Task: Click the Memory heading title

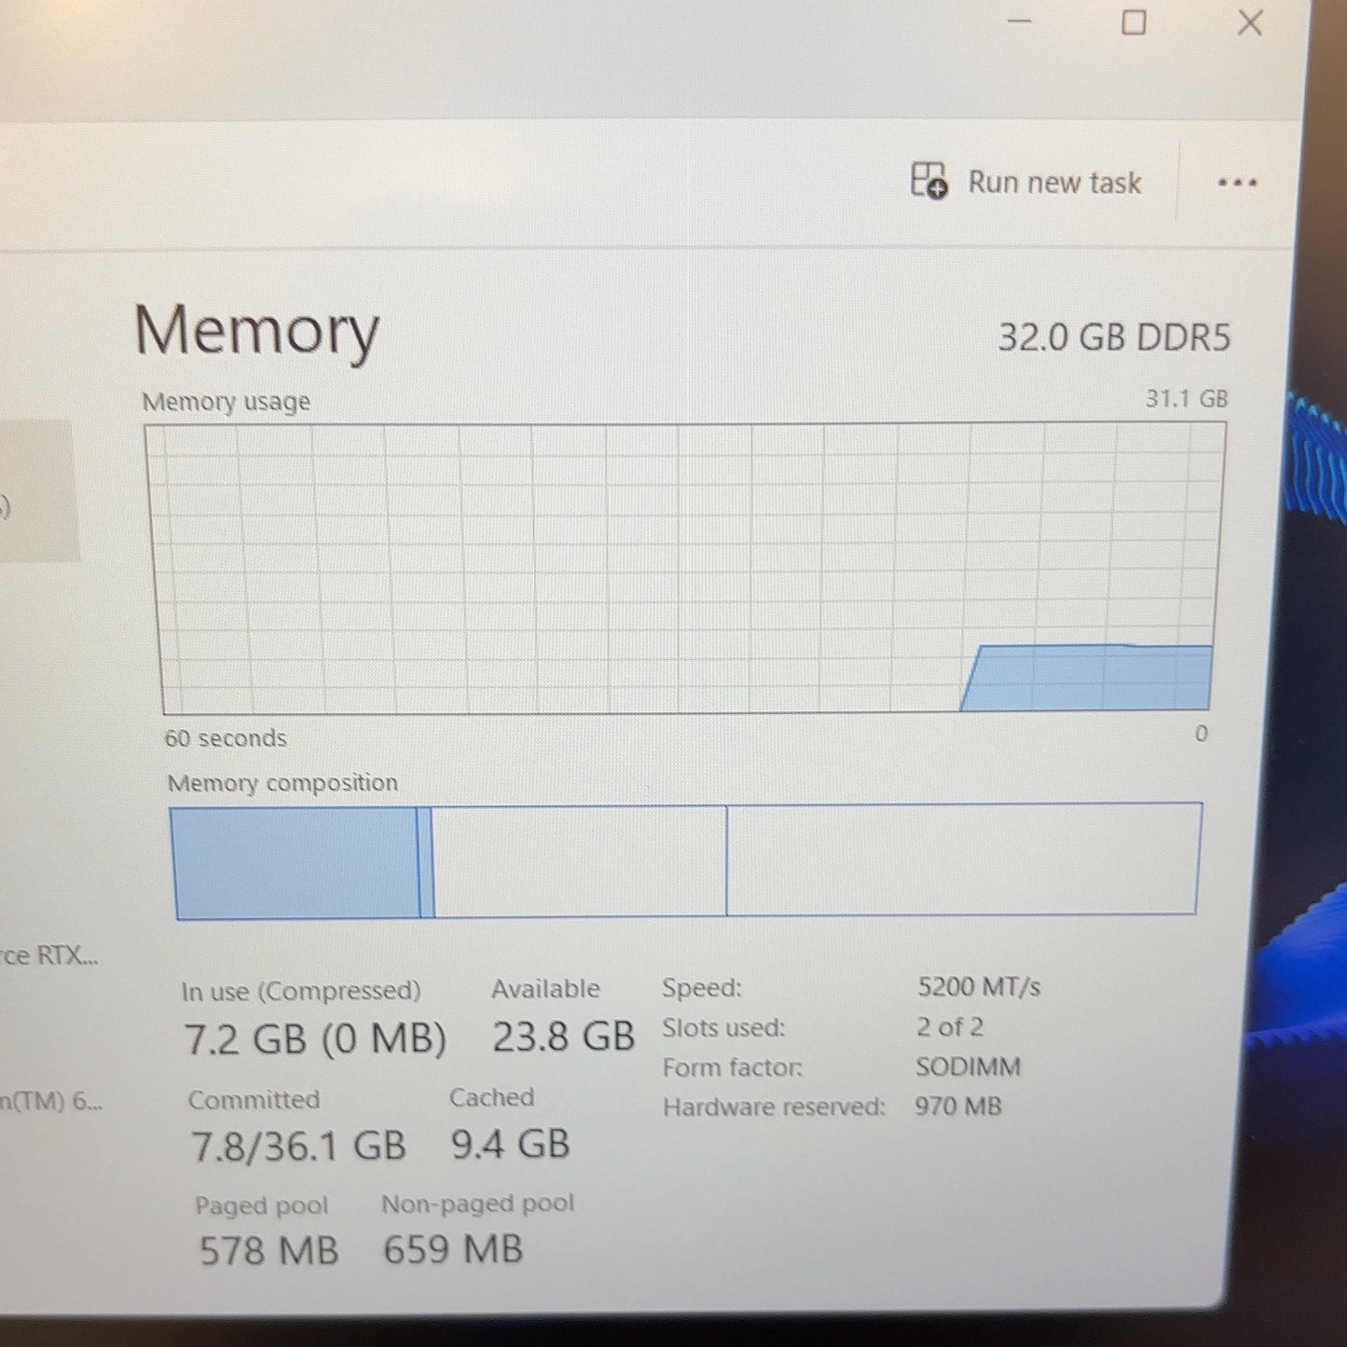Action: click(x=256, y=332)
